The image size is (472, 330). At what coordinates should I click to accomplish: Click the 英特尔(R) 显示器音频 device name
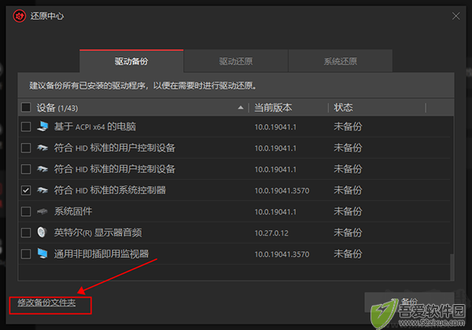[x=98, y=233]
